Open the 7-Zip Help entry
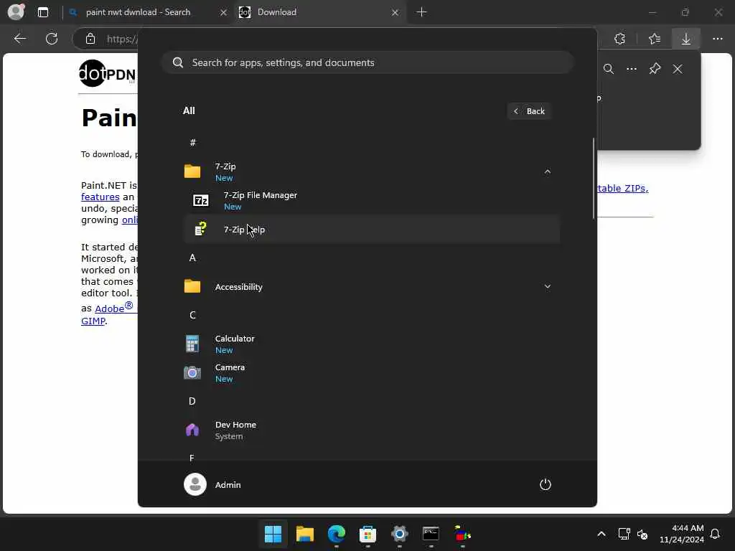 pos(371,230)
